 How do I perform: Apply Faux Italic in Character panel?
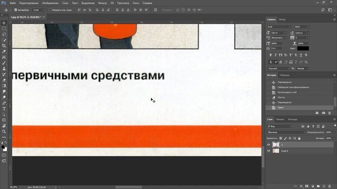(x=275, y=55)
